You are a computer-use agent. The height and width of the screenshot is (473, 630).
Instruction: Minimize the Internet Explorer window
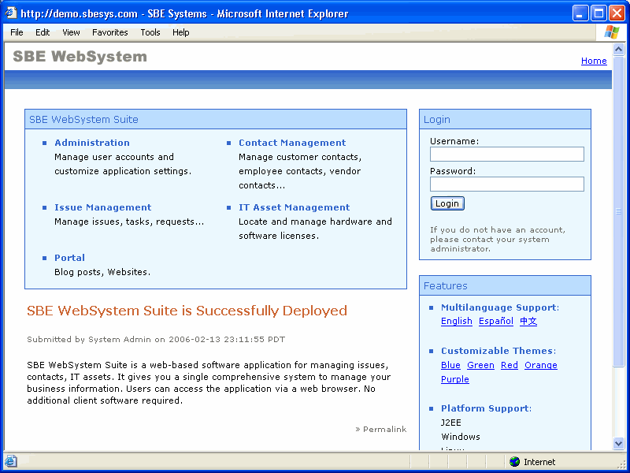[x=580, y=13]
